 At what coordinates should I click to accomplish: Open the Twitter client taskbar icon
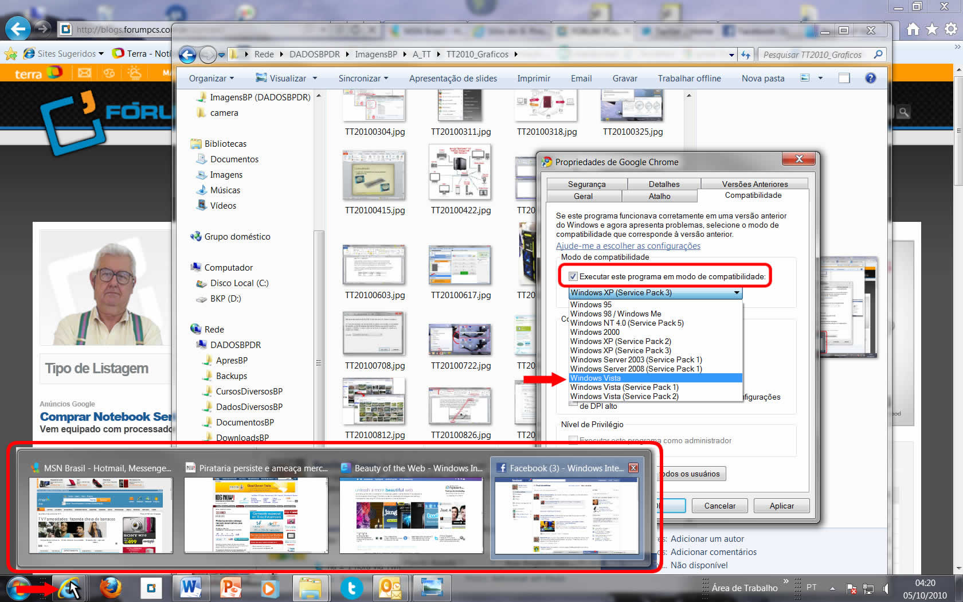tap(351, 588)
